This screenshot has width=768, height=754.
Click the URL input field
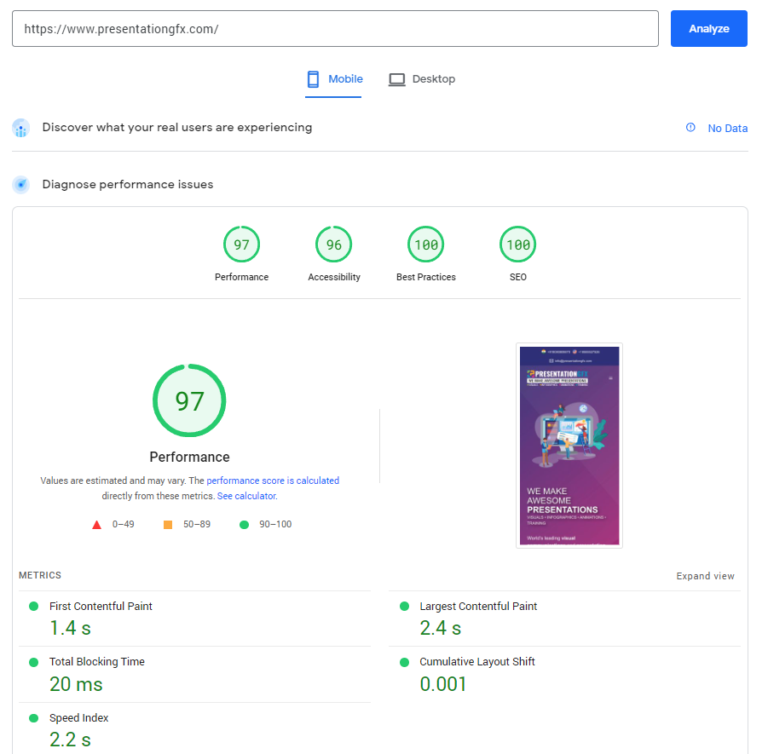[x=335, y=29]
